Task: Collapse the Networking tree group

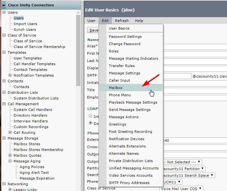Action: (x=4, y=184)
